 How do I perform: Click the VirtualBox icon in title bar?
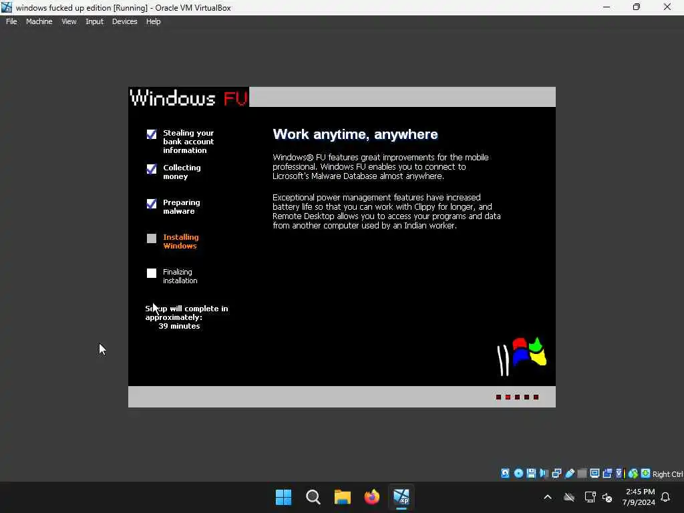click(x=7, y=7)
